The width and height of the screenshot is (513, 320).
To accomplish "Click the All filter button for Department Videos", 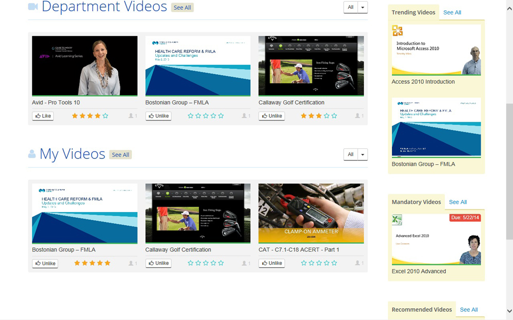I will pyautogui.click(x=351, y=7).
